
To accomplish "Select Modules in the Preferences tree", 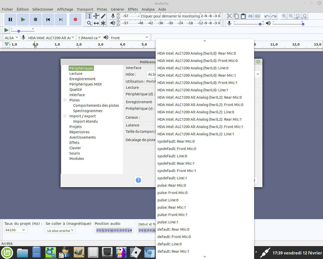I will tap(76, 159).
